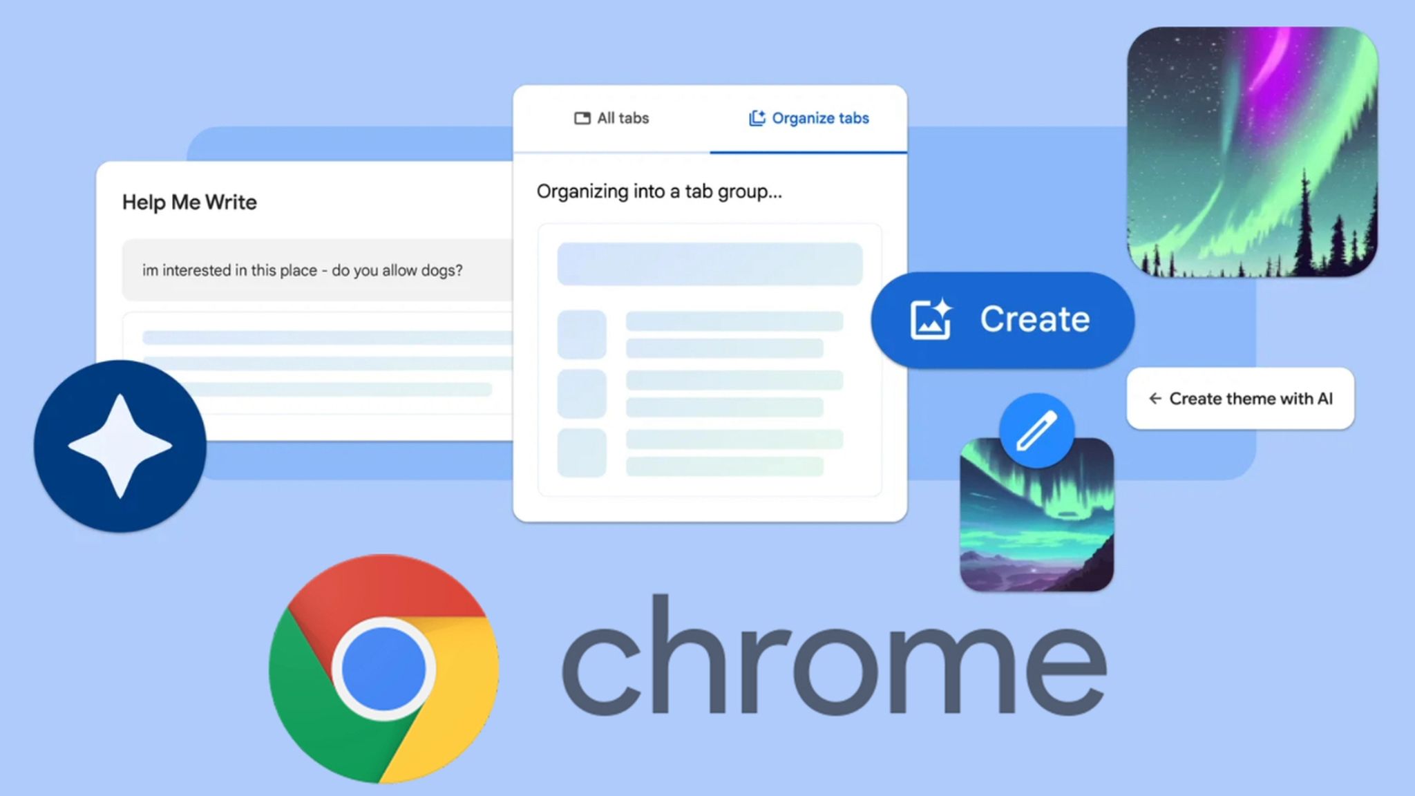
Task: Switch to the All tabs tab
Action: (610, 117)
